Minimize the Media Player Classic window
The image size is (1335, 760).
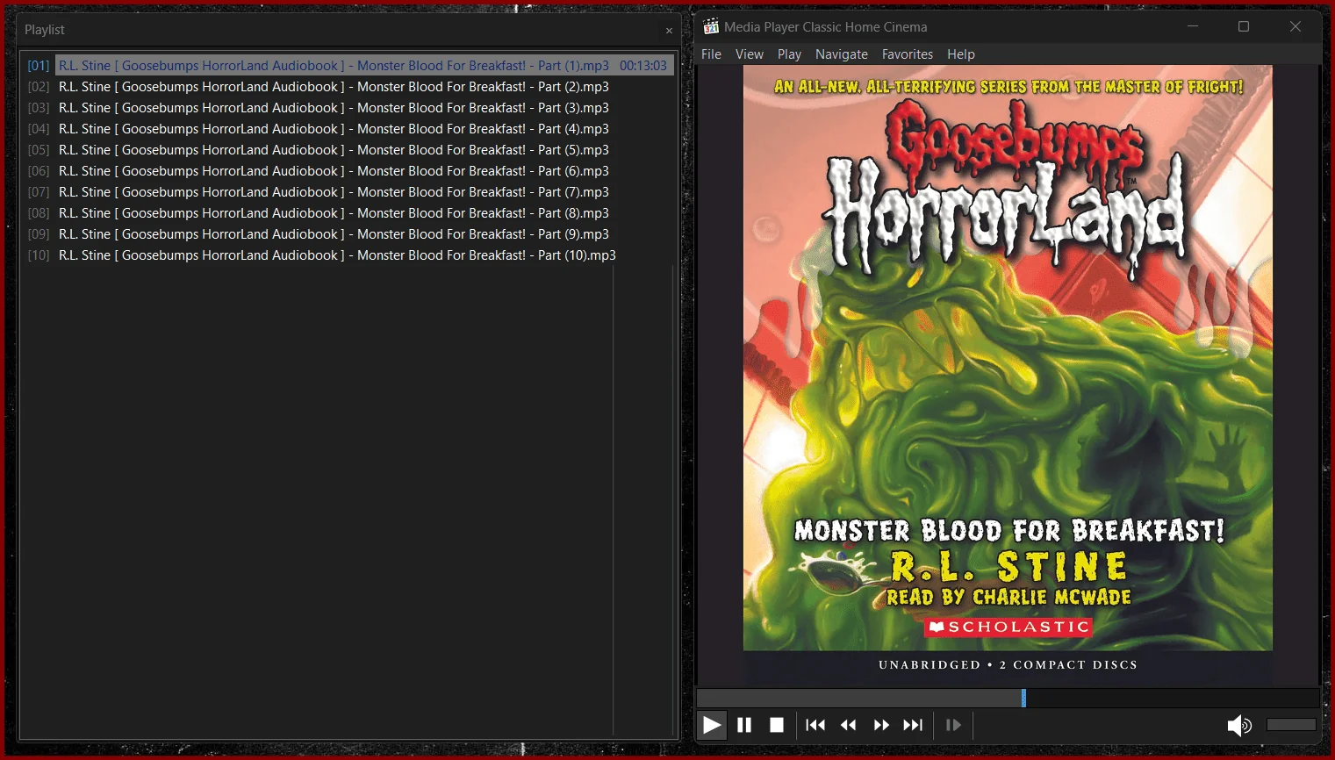pos(1193,26)
